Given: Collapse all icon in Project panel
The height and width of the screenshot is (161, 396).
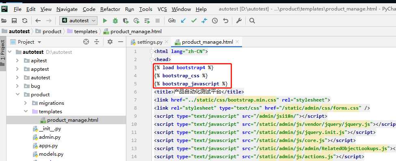Looking at the screenshot, I should 97,42.
